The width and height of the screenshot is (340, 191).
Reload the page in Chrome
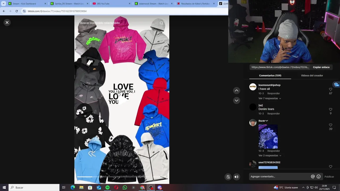[16, 11]
